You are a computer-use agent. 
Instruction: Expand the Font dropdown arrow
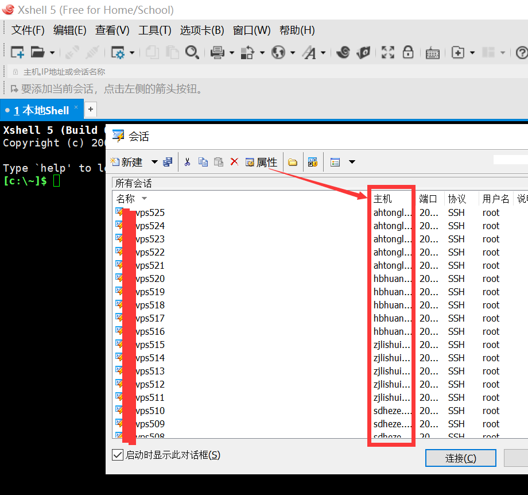point(323,53)
